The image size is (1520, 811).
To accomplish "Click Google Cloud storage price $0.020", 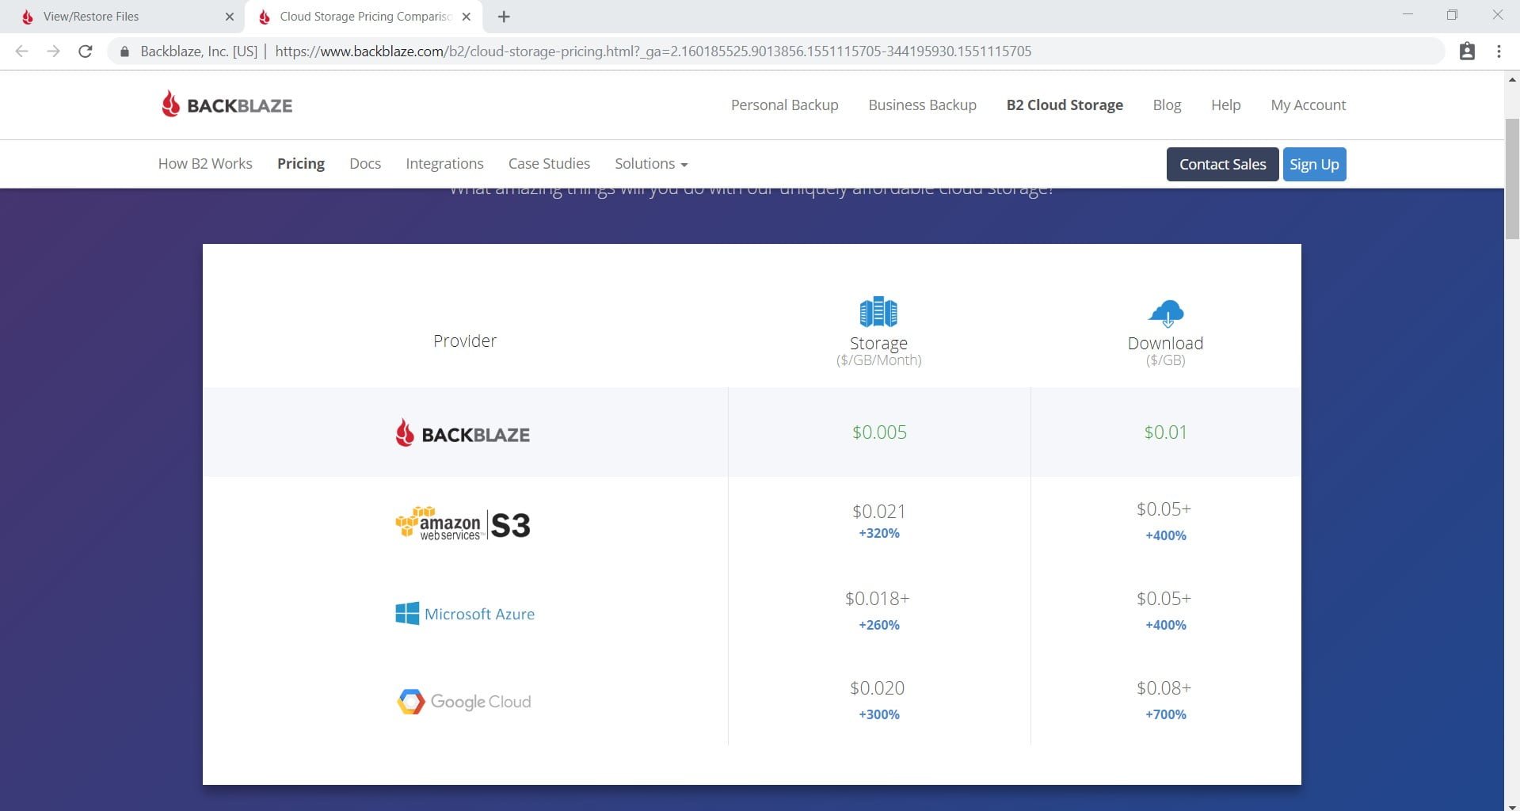I will tap(877, 687).
